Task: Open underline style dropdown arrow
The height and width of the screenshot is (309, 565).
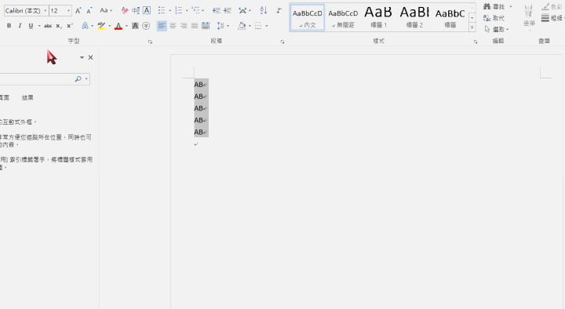Action: (x=39, y=26)
